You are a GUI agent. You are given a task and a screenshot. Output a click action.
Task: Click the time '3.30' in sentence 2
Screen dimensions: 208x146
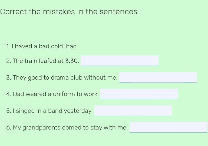pyautogui.click(x=71, y=61)
